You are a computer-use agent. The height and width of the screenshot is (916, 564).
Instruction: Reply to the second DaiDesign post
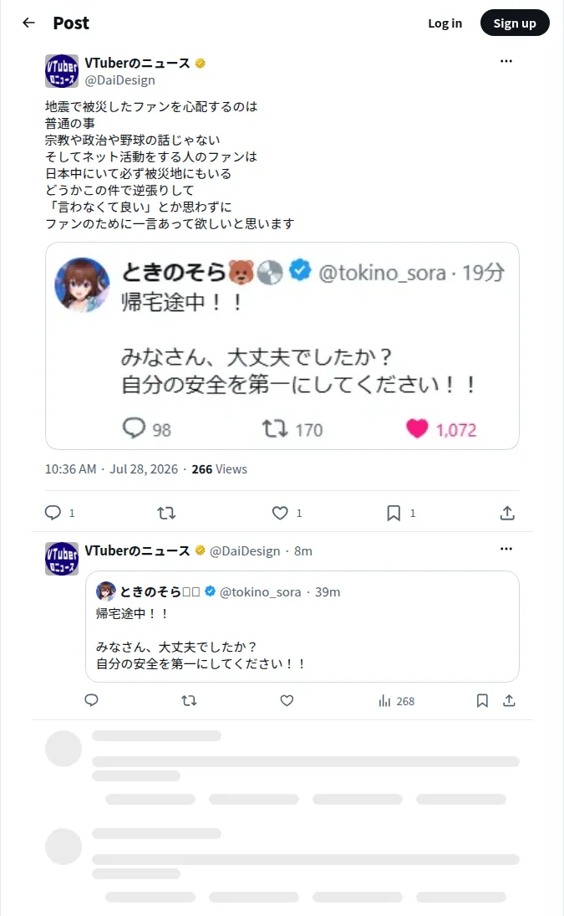point(92,700)
